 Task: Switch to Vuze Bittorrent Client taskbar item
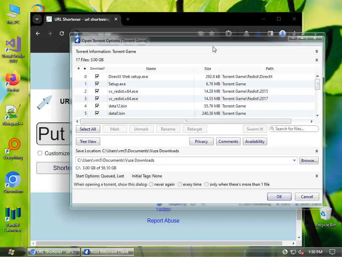point(108,252)
